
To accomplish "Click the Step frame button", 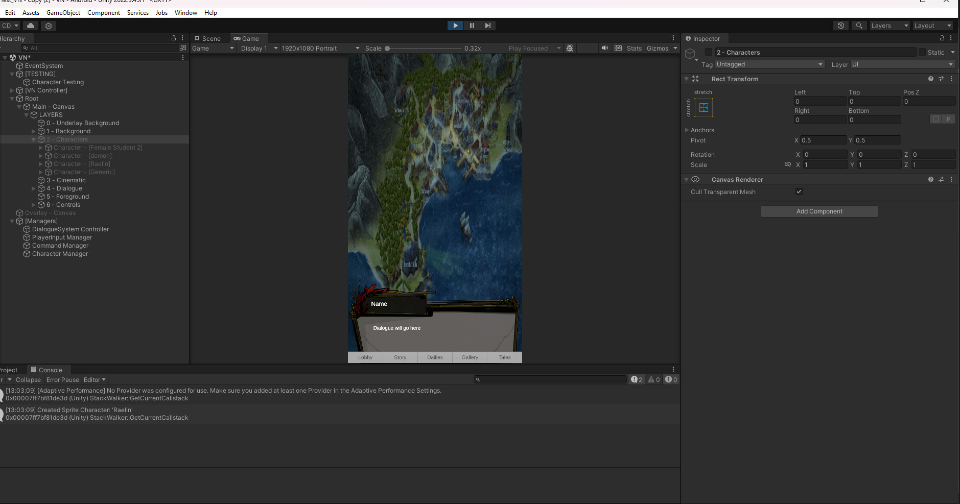I will pos(488,25).
